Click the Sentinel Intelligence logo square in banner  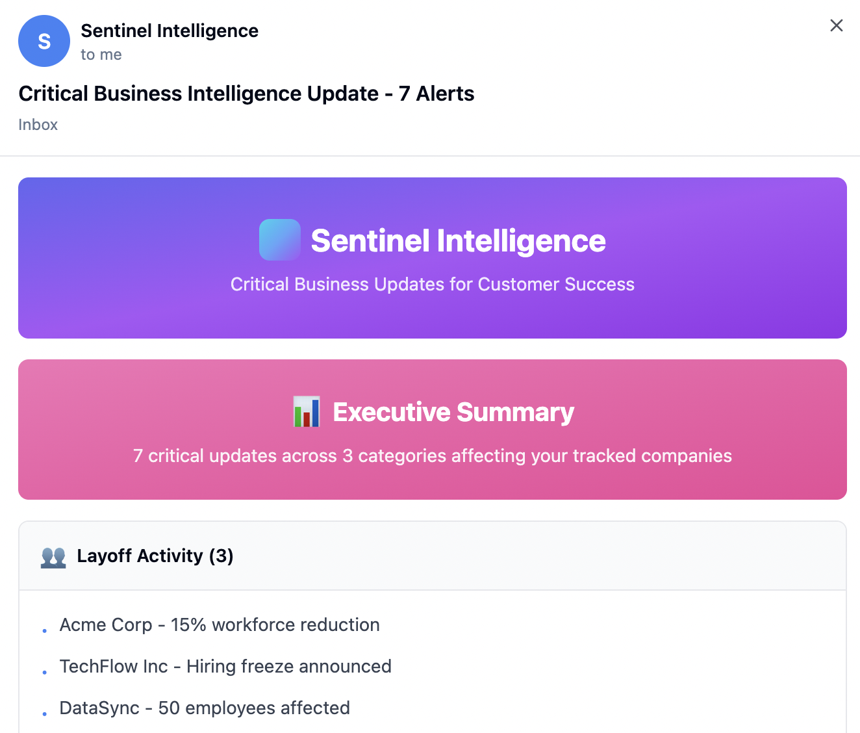[x=280, y=240]
